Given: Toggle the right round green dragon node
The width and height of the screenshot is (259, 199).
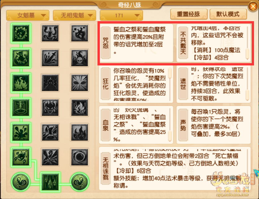Looking at the screenshot, I should tap(80, 182).
